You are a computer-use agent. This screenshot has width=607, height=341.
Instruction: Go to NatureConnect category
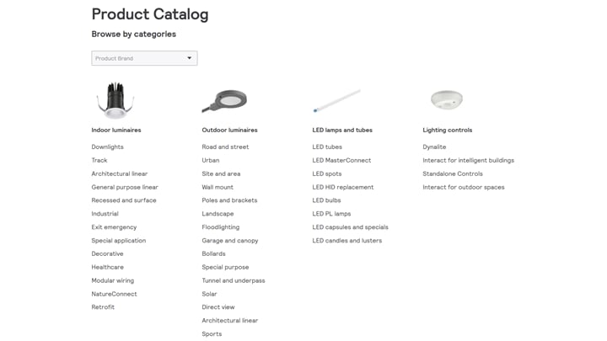tap(114, 294)
